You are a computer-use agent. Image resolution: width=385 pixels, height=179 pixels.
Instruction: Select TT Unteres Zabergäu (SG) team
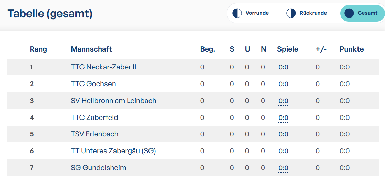click(x=113, y=151)
